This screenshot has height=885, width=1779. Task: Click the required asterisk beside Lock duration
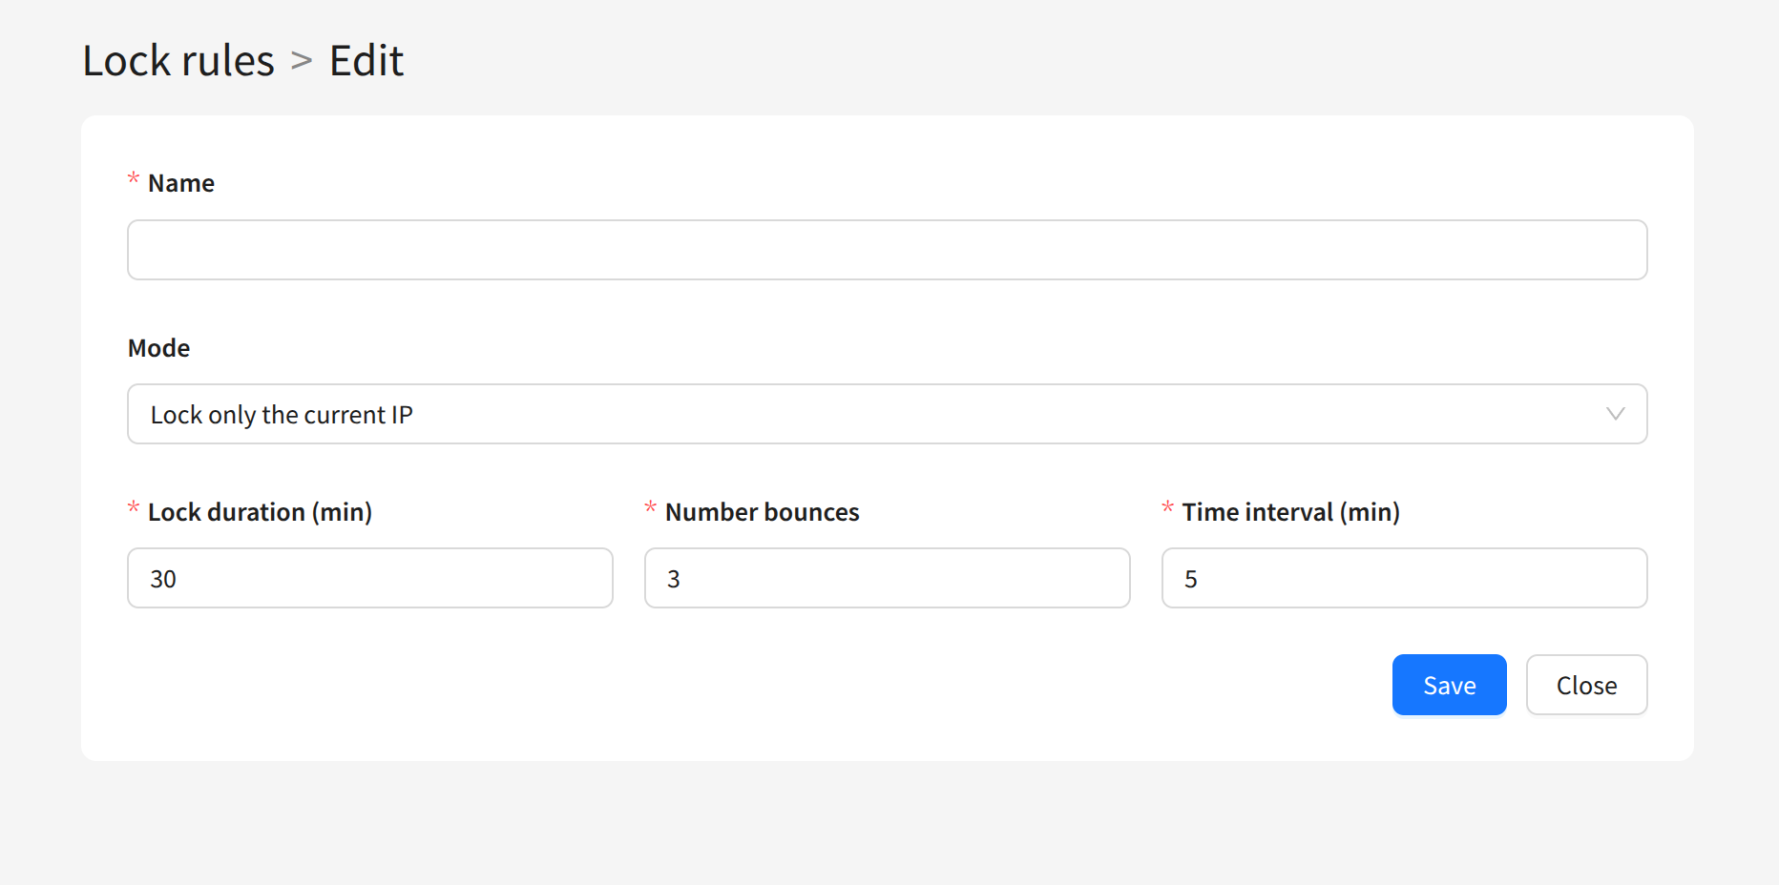(134, 508)
